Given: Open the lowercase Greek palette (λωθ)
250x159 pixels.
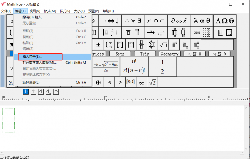Looking at the screenshot, I should 202,21.
